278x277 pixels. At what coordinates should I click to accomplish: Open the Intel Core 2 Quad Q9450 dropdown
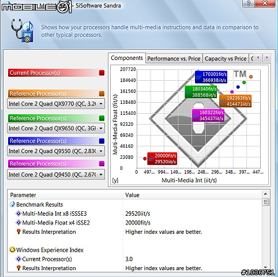pyautogui.click(x=56, y=174)
